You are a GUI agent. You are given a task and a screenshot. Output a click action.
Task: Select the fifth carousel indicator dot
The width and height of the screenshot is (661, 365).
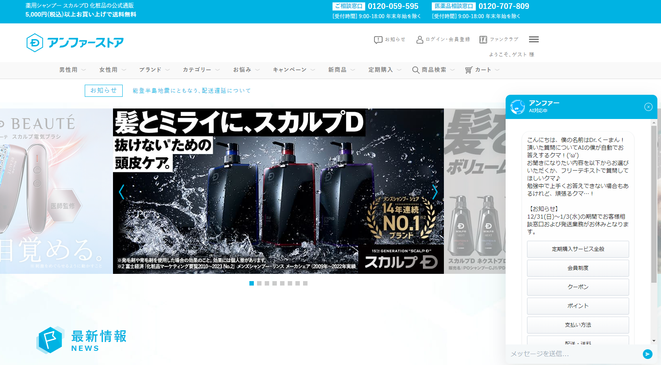[282, 284]
